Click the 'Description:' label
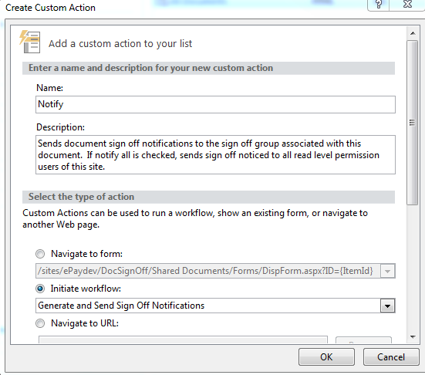Viewport: 425px width, 375px height. pyautogui.click(x=60, y=127)
